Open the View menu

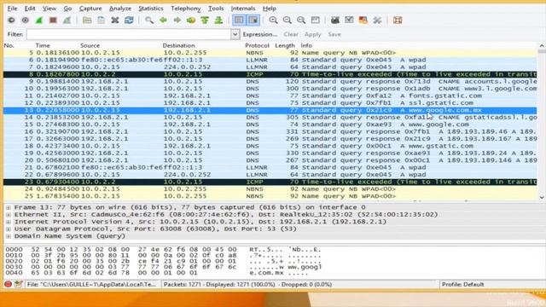point(49,9)
